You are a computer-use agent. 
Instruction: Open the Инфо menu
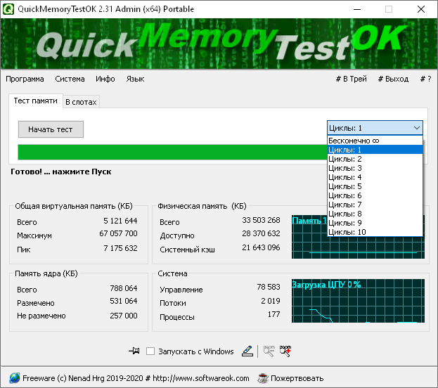[x=105, y=79]
